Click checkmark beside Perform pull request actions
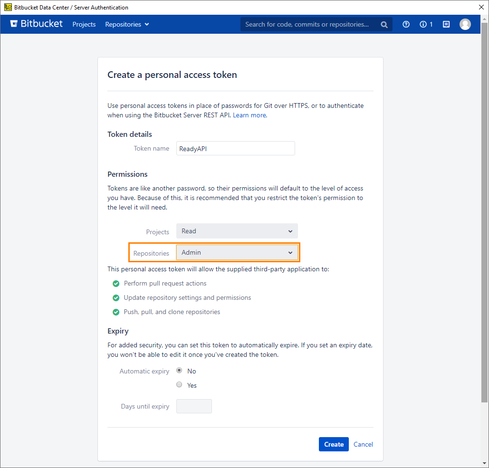Image resolution: width=489 pixels, height=468 pixels. pos(116,283)
